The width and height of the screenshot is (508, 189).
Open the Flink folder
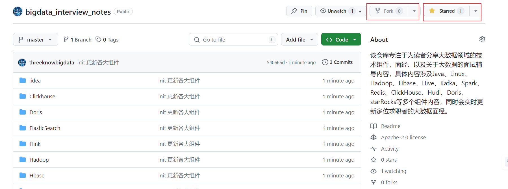(35, 144)
